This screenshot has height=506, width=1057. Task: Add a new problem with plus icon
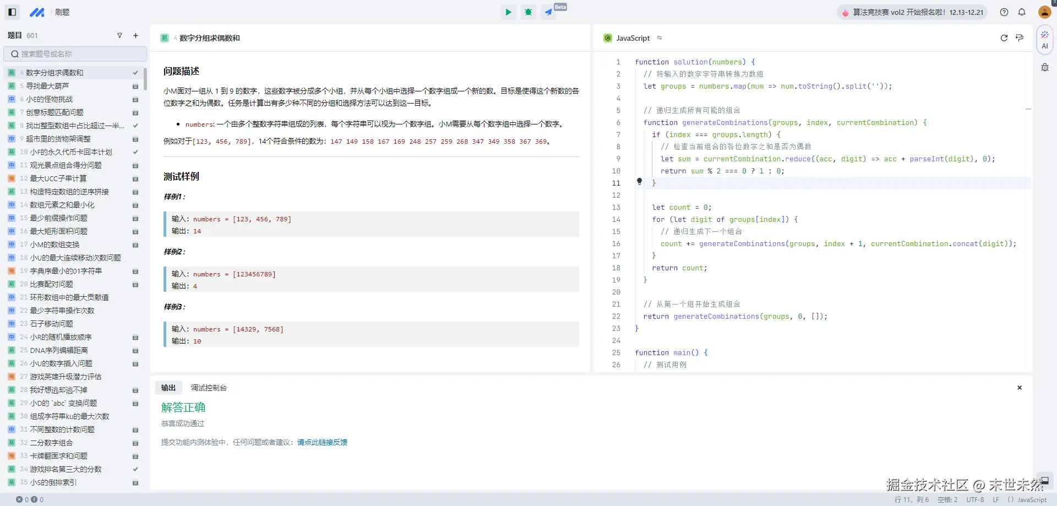tap(135, 35)
